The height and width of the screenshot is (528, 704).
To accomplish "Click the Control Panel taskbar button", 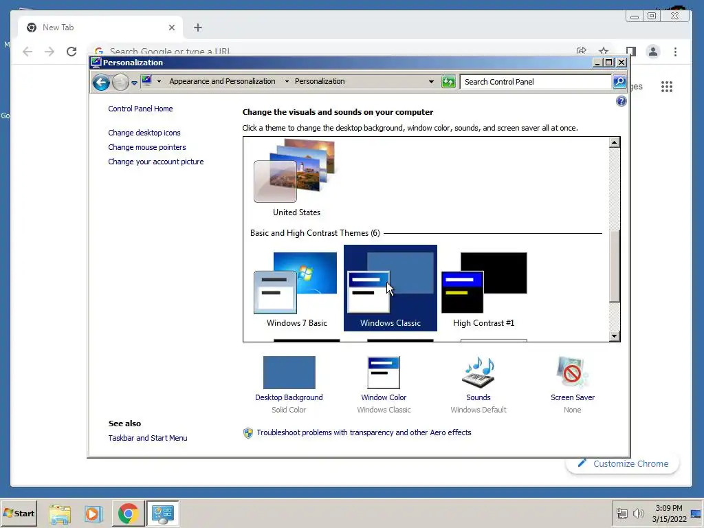I will 162,514.
